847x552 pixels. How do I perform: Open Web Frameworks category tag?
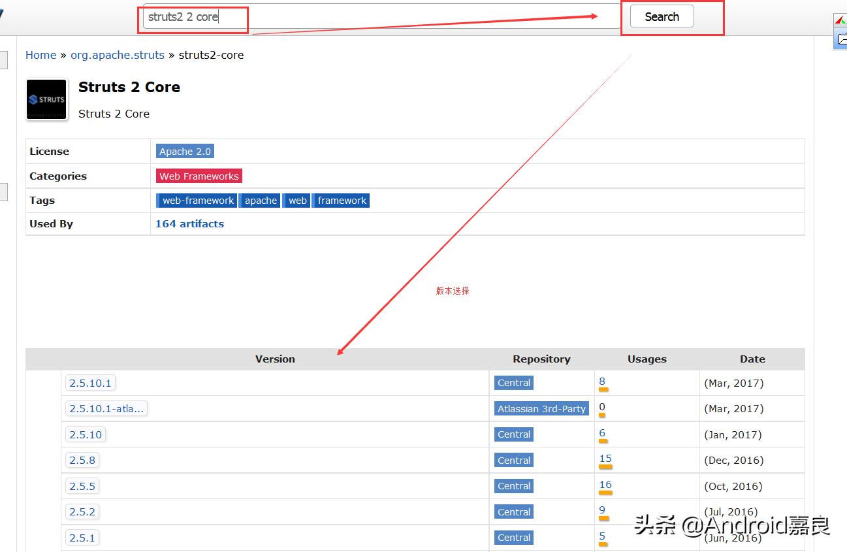tap(199, 176)
